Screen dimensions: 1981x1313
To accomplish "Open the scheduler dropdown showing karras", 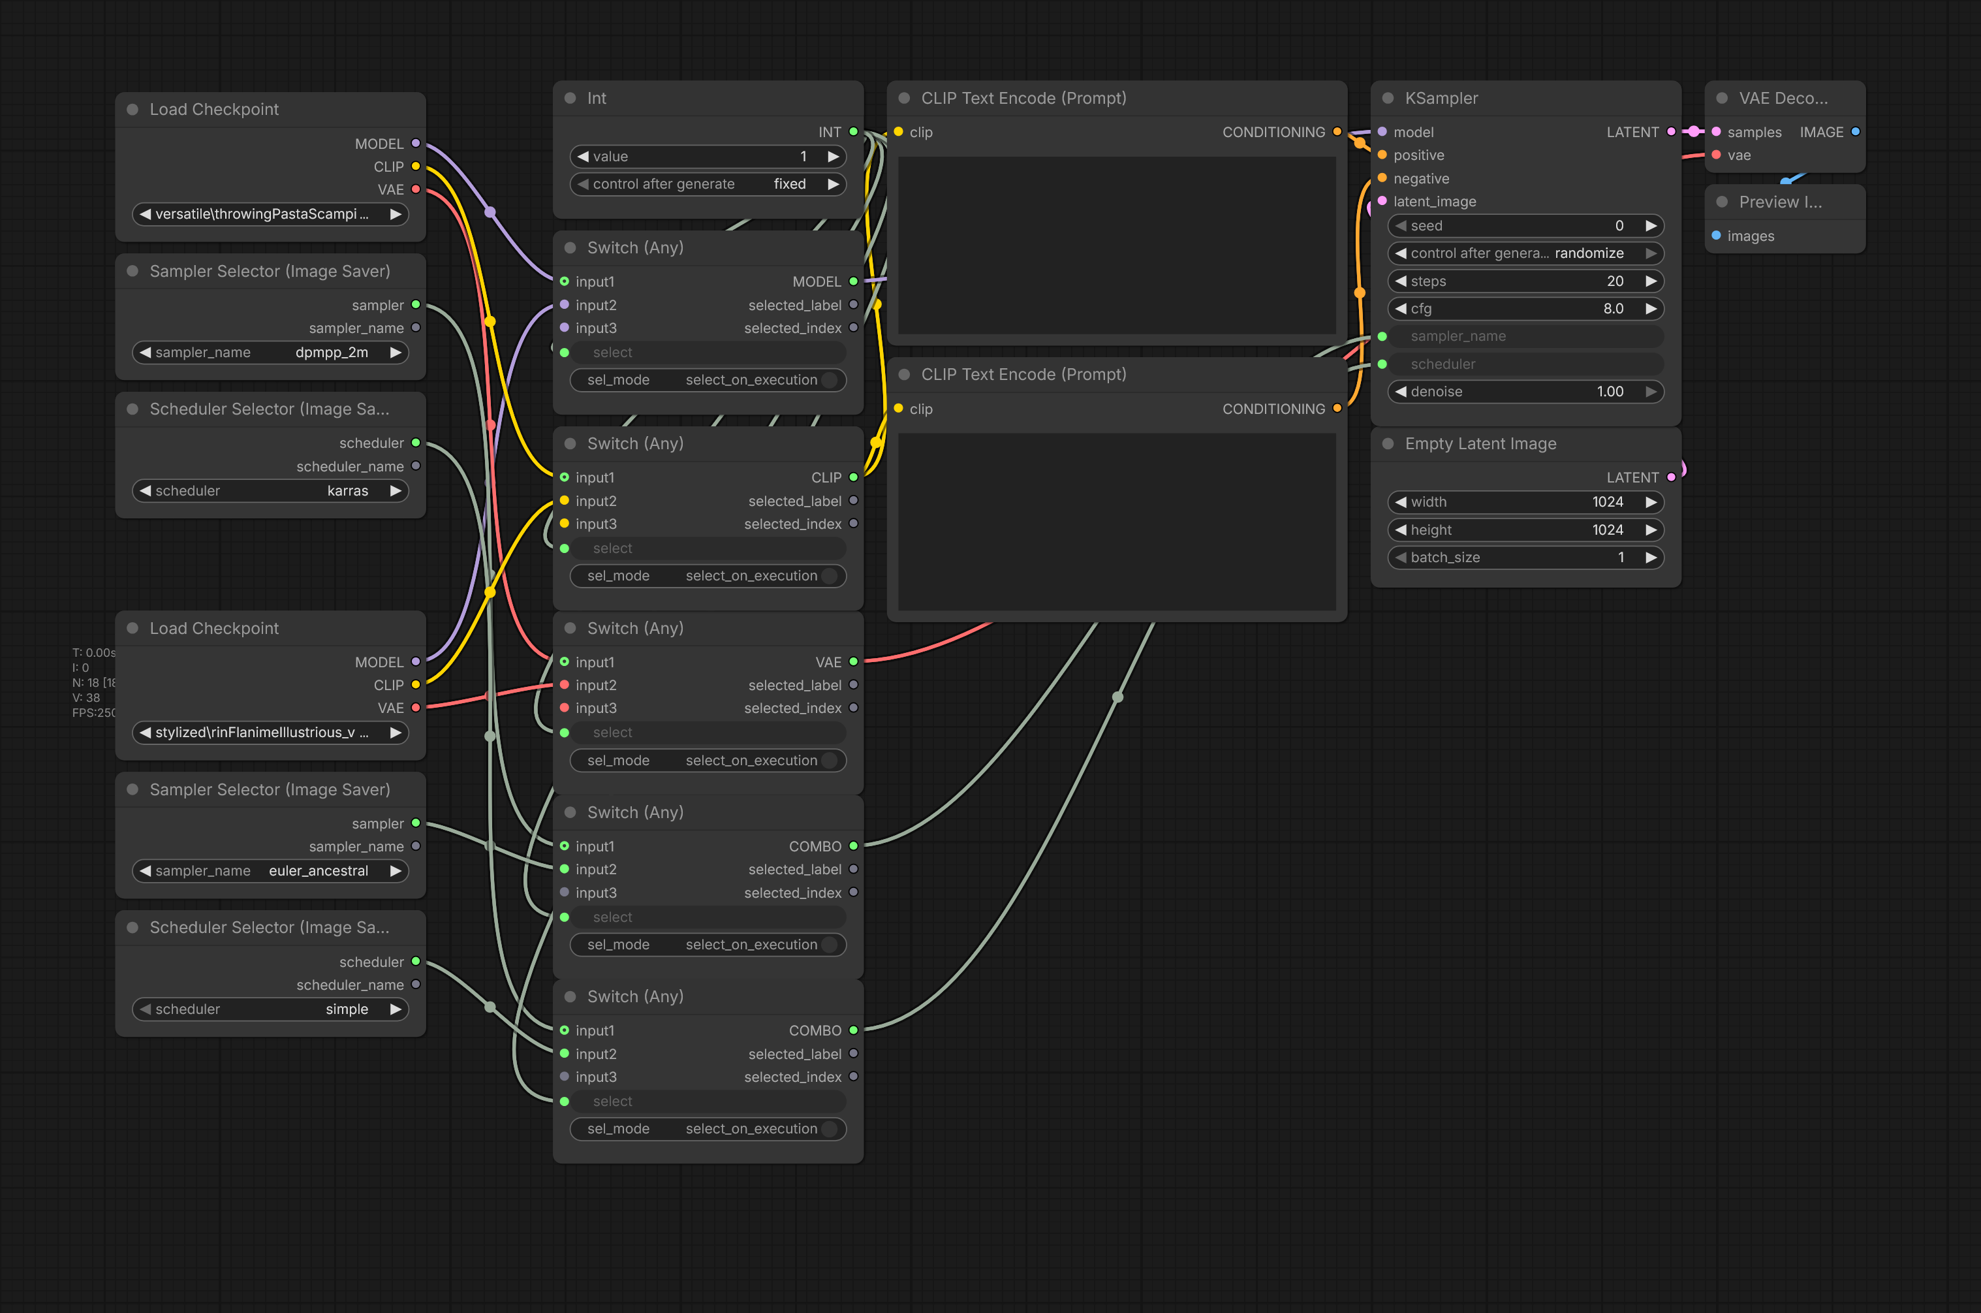I will [270, 491].
